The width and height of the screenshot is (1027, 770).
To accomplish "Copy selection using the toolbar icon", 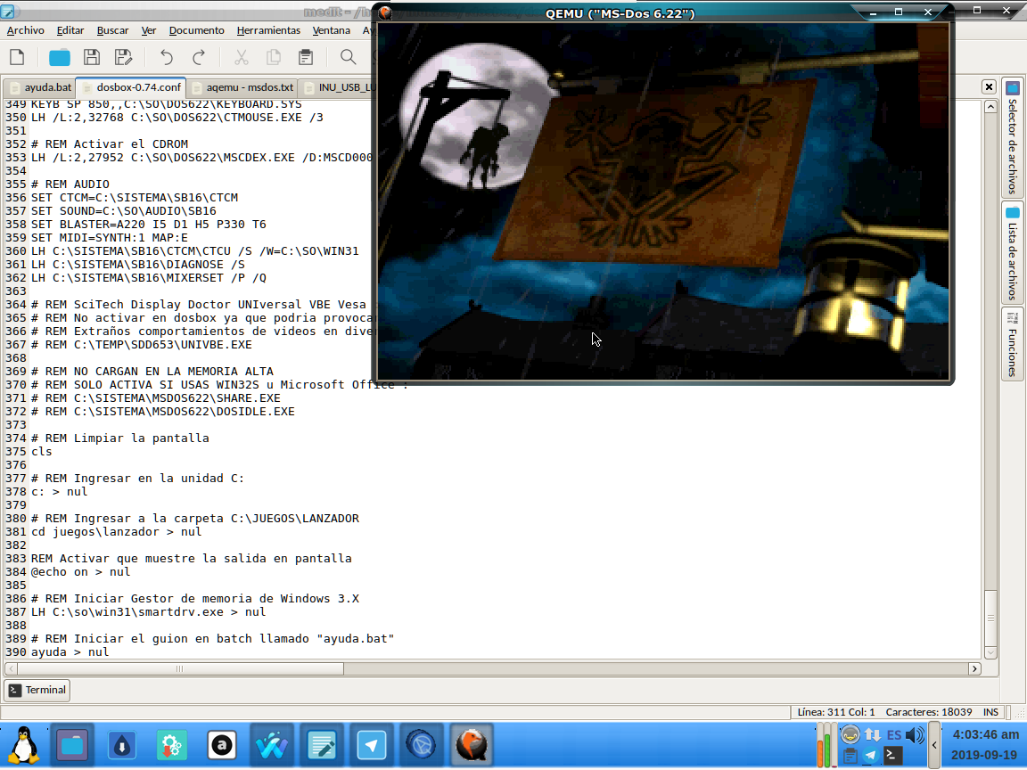I will [x=274, y=58].
